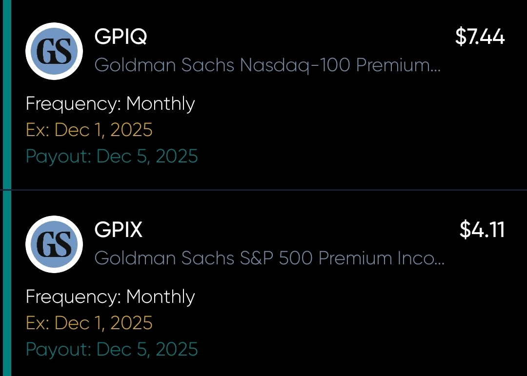
Task: Click the $7.44 dividend amount
Action: pyautogui.click(x=480, y=36)
